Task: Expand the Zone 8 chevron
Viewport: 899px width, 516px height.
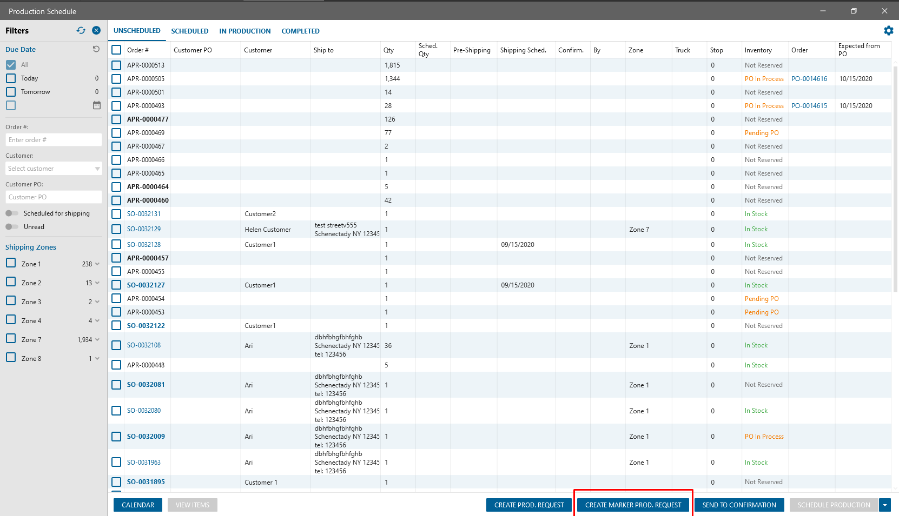Action: pyautogui.click(x=97, y=359)
